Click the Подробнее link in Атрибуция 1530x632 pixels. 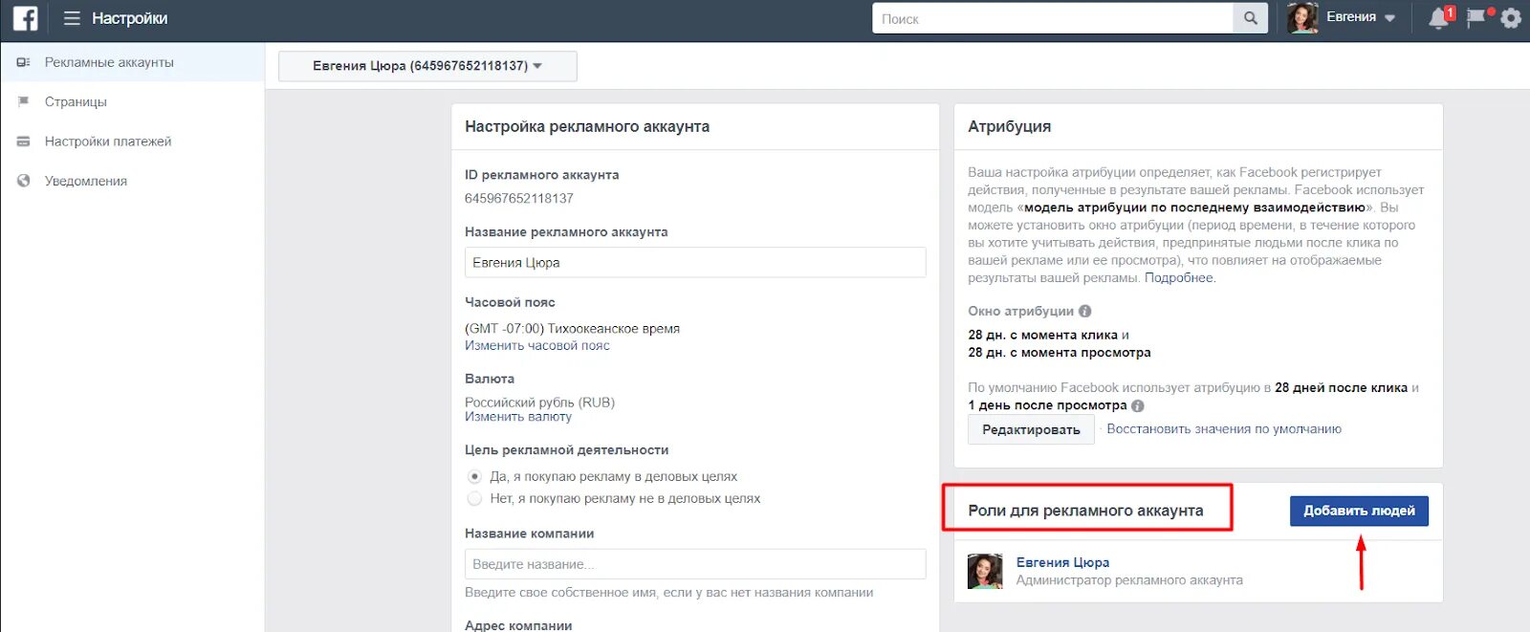(1179, 277)
